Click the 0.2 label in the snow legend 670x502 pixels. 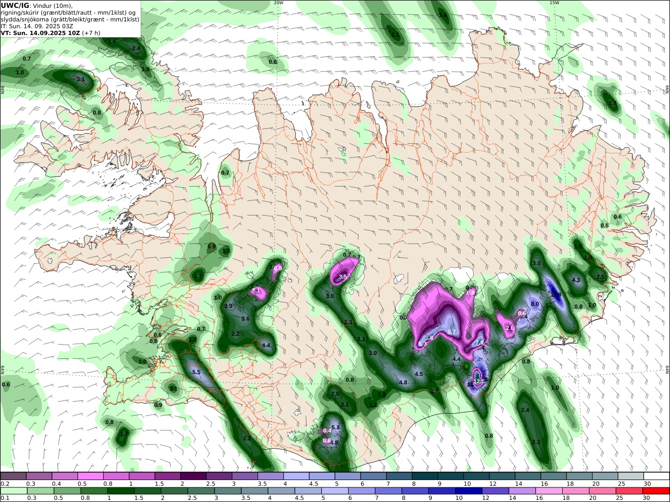coord(4,484)
